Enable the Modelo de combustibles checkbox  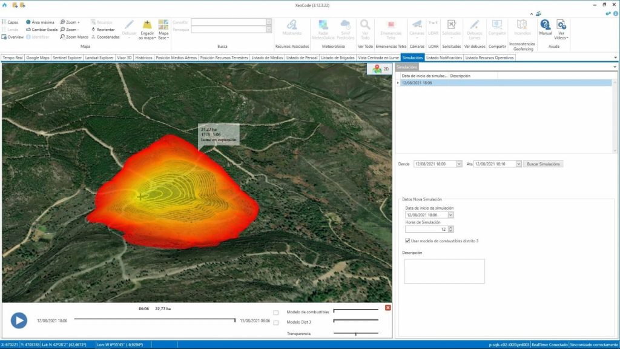tap(275, 312)
